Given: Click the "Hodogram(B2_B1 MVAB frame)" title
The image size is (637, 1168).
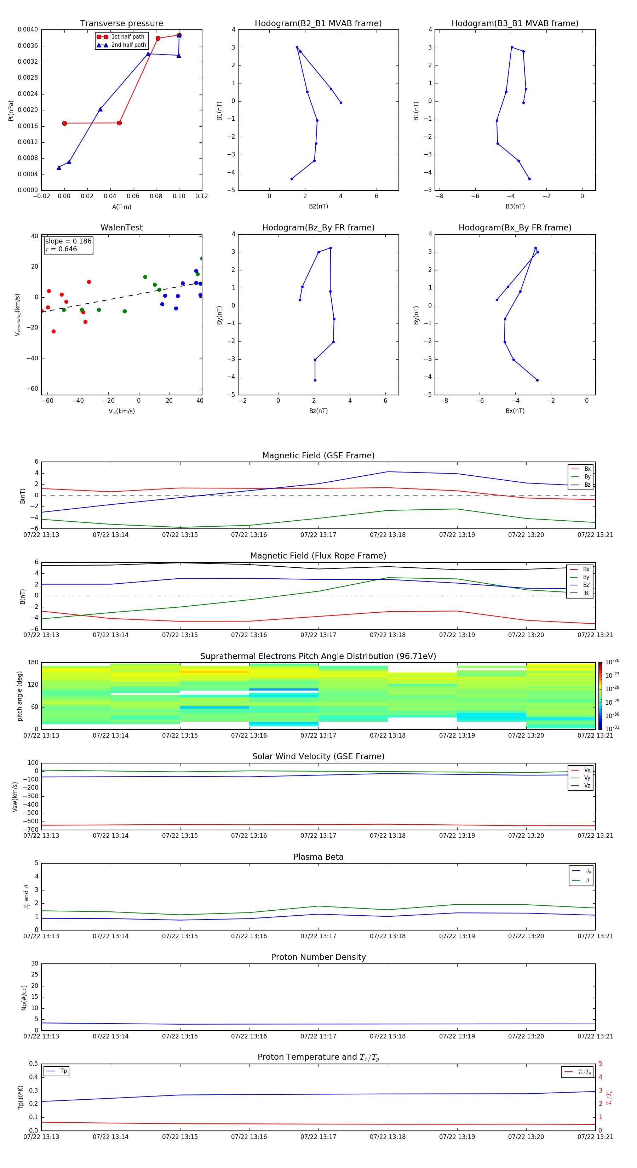Looking at the screenshot, I should (x=318, y=24).
